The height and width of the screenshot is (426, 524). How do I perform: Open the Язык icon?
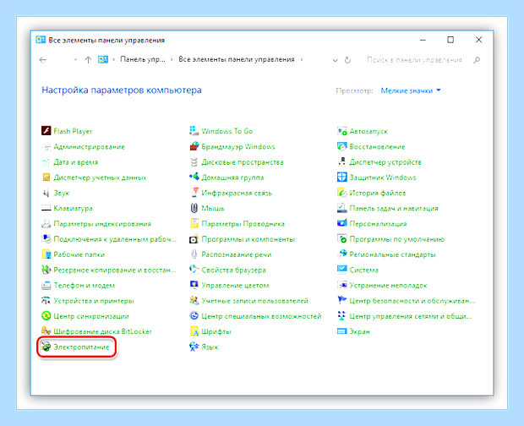click(x=194, y=347)
